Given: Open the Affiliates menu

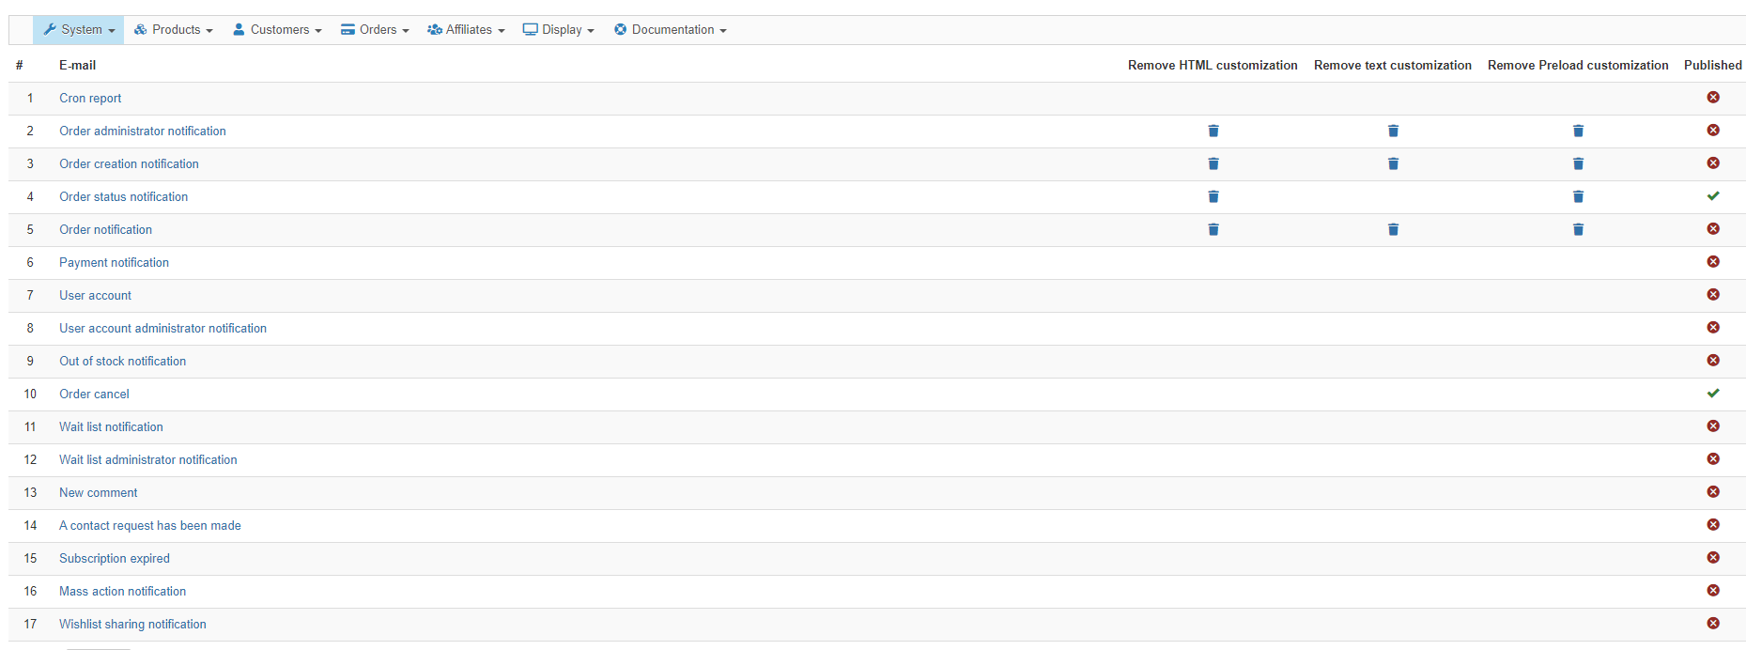Looking at the screenshot, I should point(466,30).
